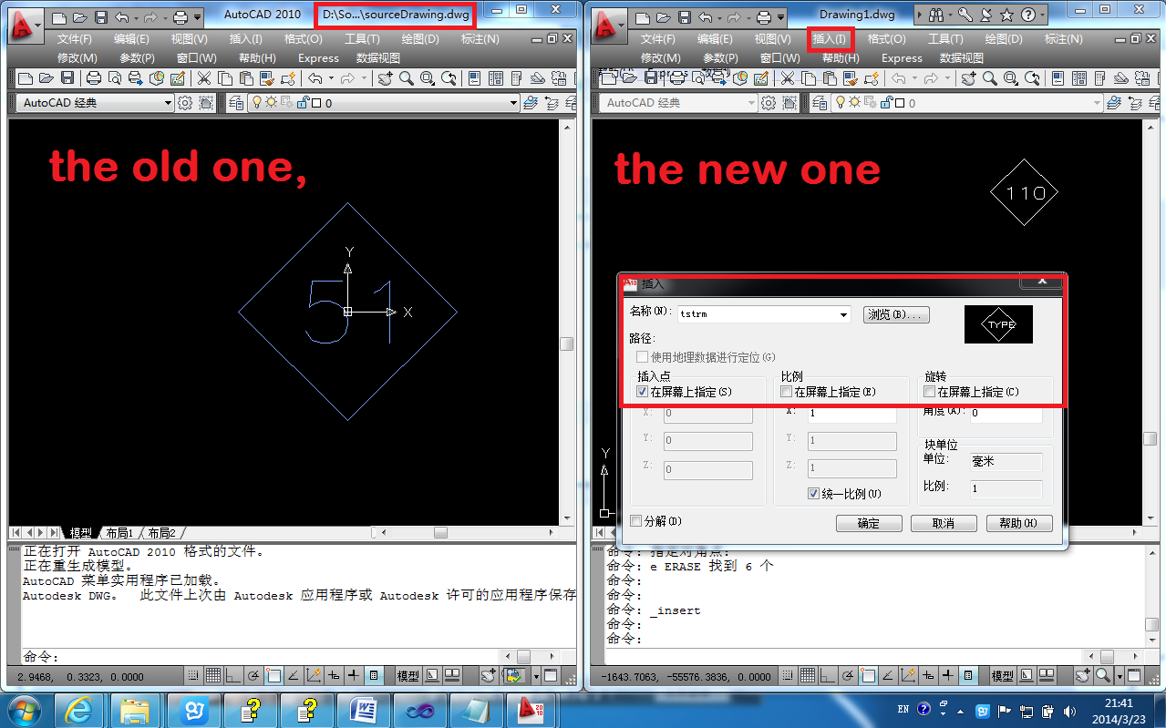The height and width of the screenshot is (728, 1166).
Task: Open the tstrm block name dropdown
Action: point(843,314)
